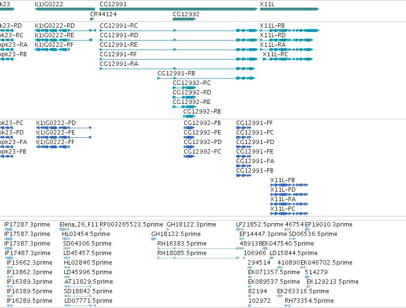
Task: Open transcript CG12991-RD
Action: click(178, 40)
